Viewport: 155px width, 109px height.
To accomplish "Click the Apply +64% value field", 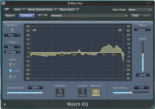I will (143, 75).
